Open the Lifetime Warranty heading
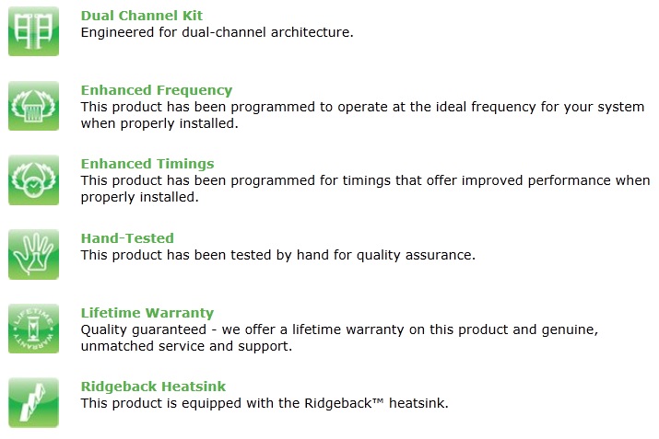 pos(147,313)
